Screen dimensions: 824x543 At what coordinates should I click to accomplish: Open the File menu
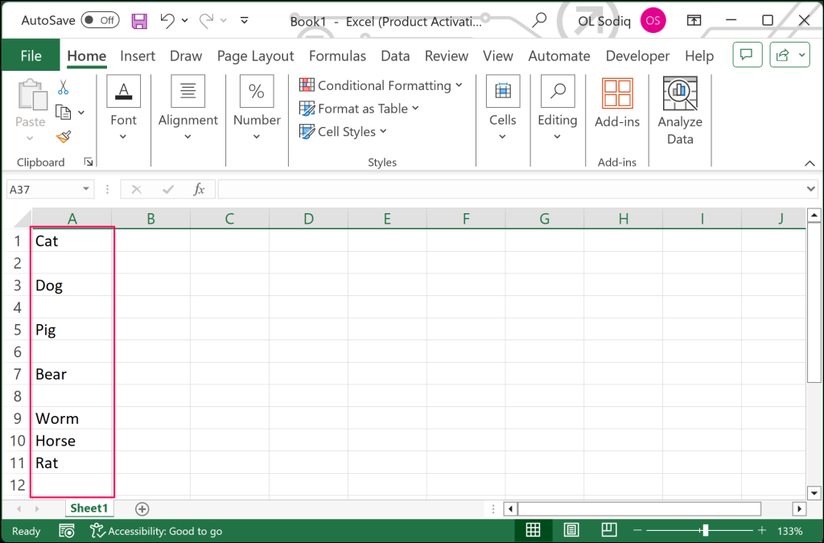tap(31, 56)
